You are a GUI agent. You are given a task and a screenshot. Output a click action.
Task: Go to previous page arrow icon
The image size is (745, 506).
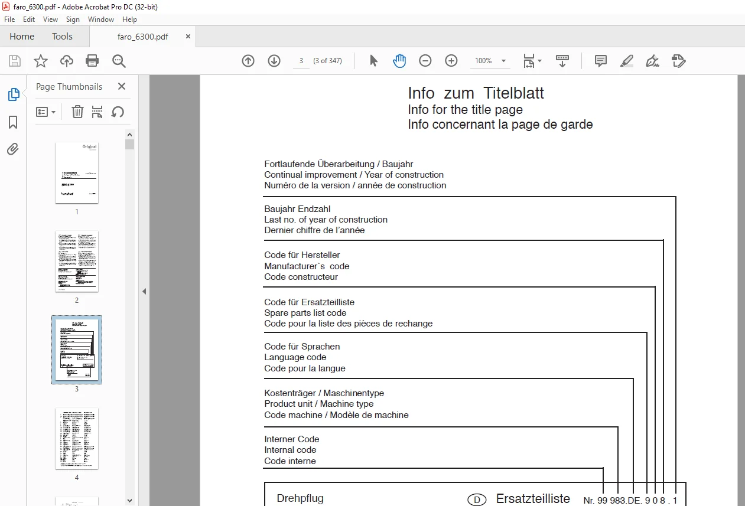point(248,61)
